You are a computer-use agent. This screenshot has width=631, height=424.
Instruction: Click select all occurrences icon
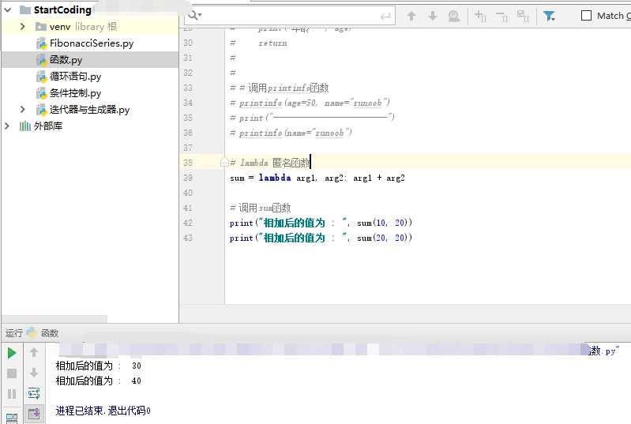tap(523, 16)
